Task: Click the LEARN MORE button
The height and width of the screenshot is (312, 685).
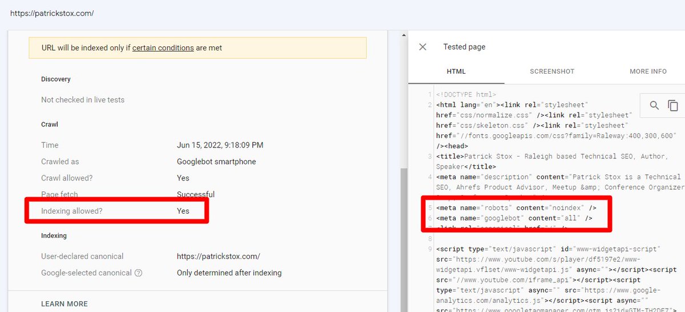Action: pyautogui.click(x=65, y=304)
